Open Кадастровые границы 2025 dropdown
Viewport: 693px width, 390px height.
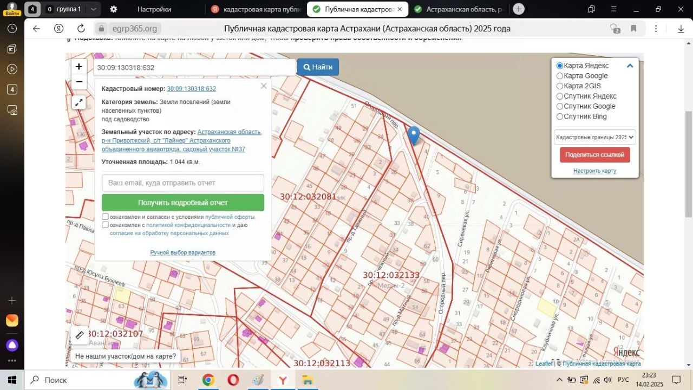pos(594,137)
